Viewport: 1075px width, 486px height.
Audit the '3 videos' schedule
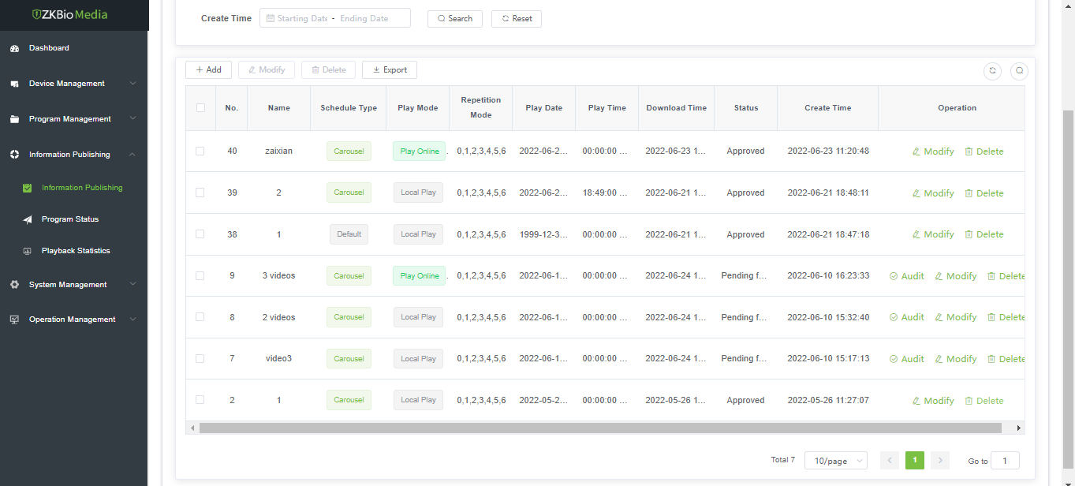906,276
